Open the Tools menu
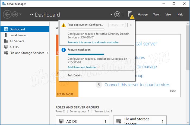 pyautogui.click(x=156, y=15)
